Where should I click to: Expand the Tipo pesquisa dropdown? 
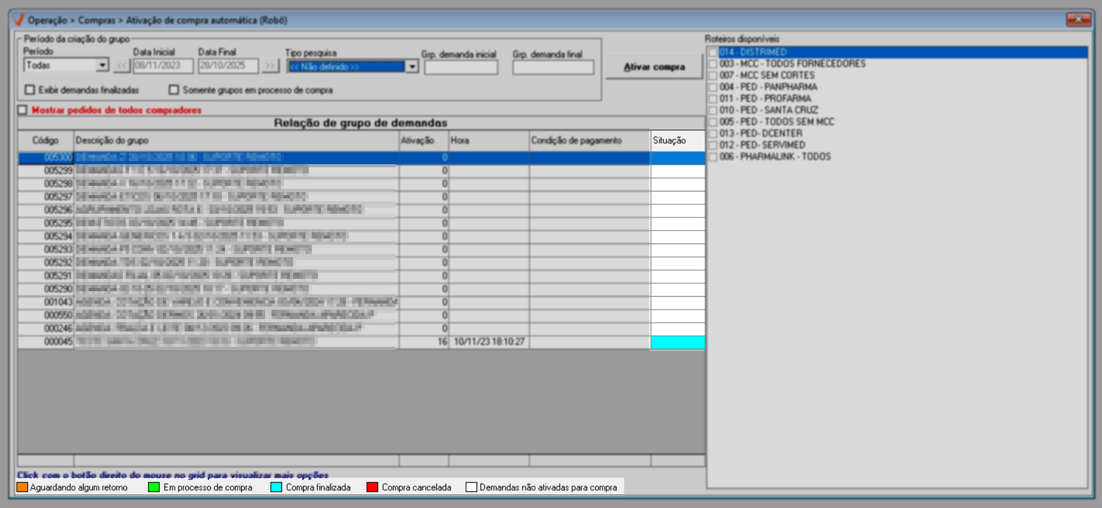(412, 66)
